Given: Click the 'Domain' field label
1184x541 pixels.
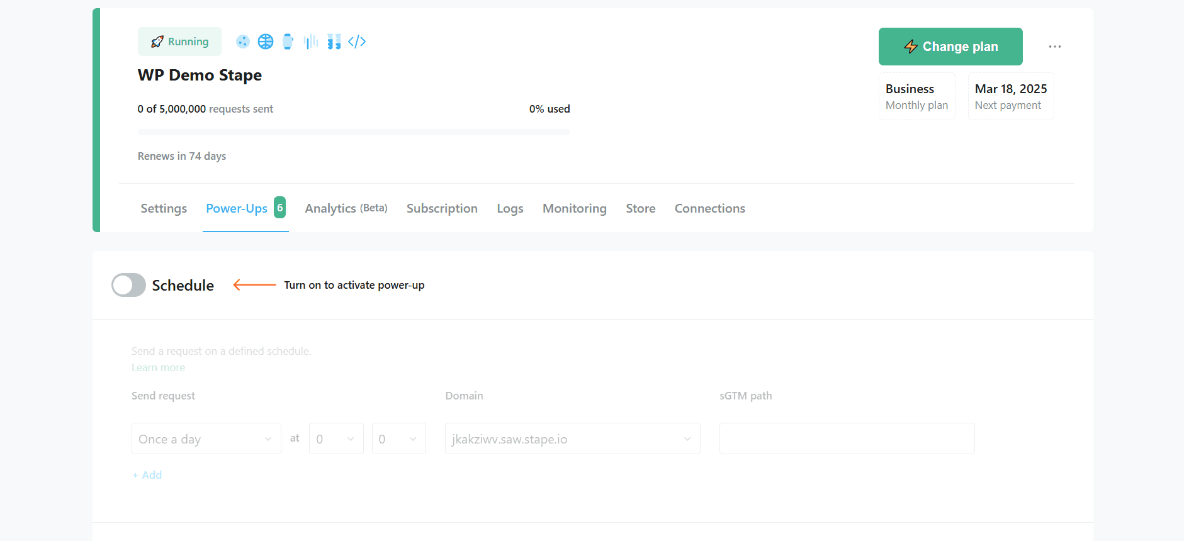Looking at the screenshot, I should [465, 396].
